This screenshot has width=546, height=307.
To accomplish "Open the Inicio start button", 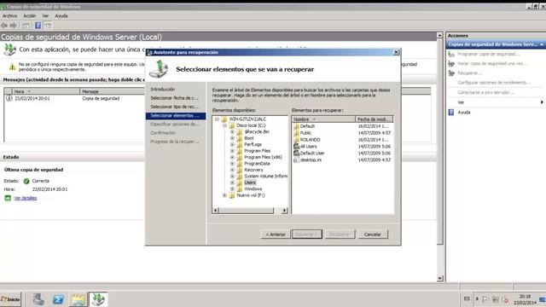I will 11,299.
